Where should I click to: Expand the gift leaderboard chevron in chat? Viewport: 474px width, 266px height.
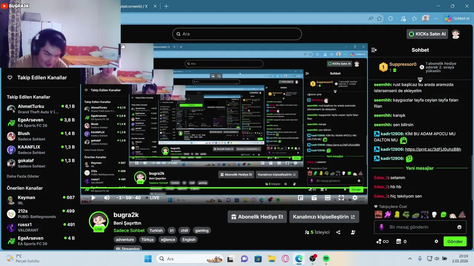tap(420, 79)
